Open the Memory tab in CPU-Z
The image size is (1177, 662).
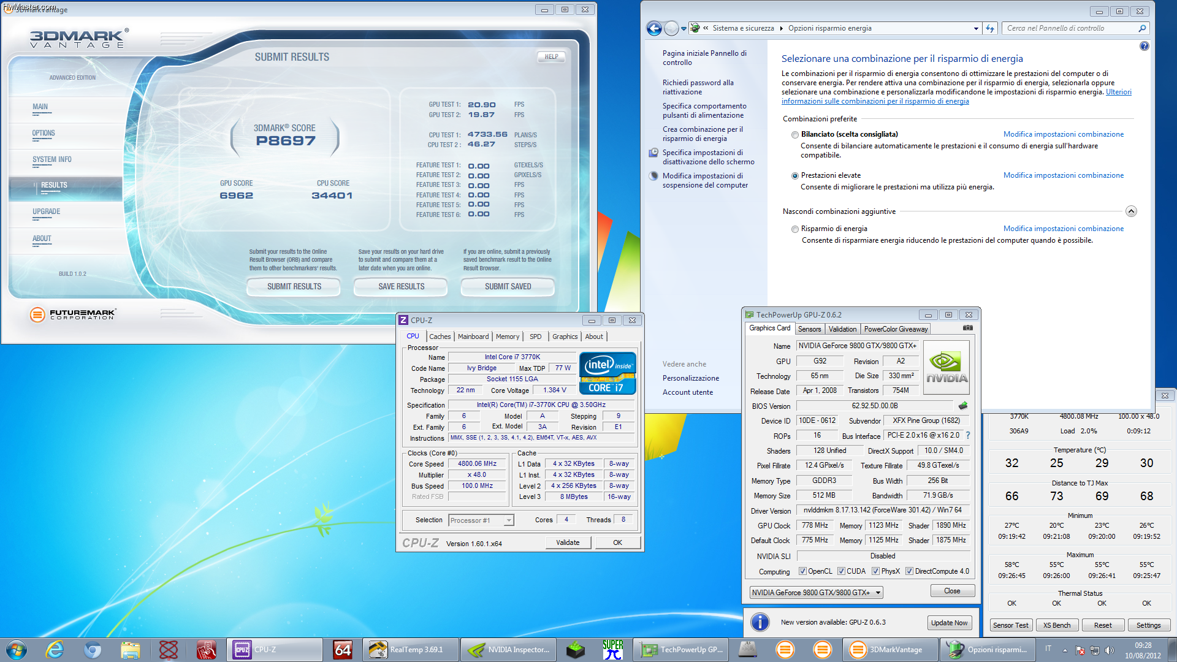click(x=508, y=337)
